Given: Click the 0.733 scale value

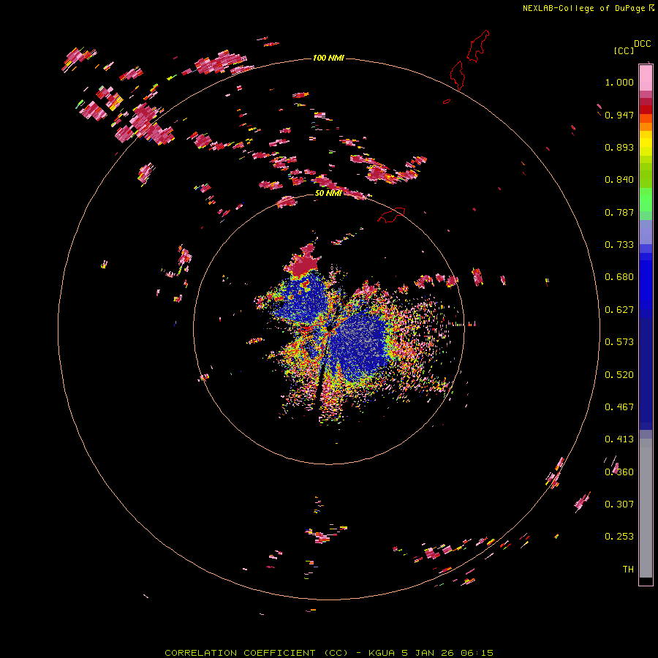Looking at the screenshot, I should click(619, 245).
